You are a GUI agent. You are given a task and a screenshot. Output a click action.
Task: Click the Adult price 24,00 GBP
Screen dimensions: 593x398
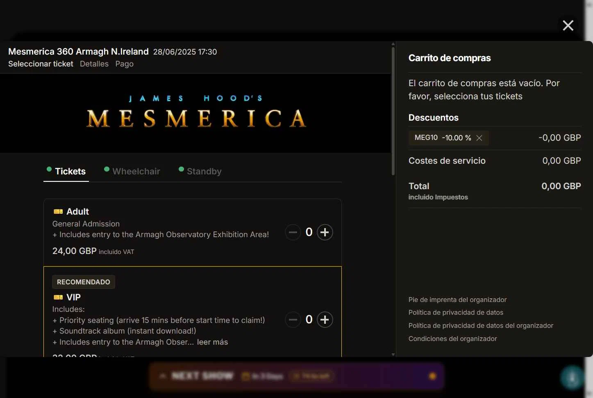pos(75,251)
